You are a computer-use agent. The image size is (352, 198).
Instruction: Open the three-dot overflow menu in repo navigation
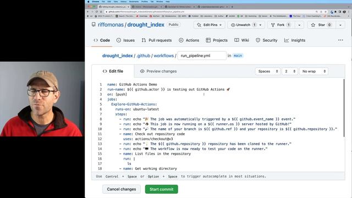click(340, 40)
